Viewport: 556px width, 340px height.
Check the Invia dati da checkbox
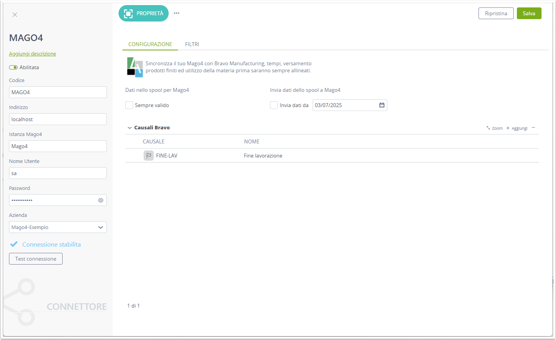click(x=274, y=105)
